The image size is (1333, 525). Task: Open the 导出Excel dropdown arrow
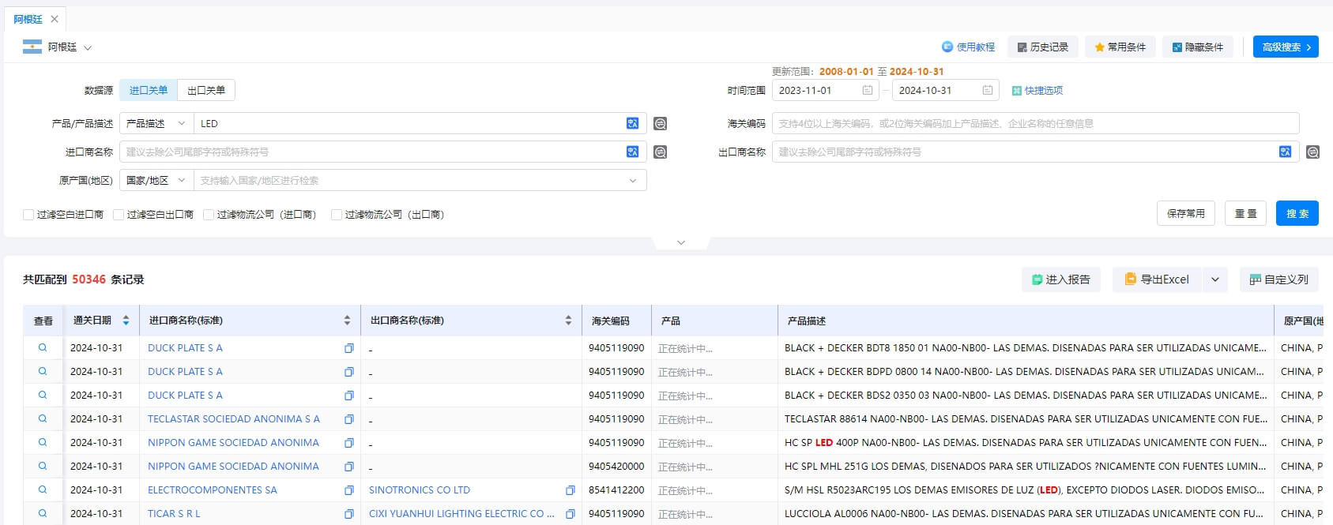(1215, 279)
